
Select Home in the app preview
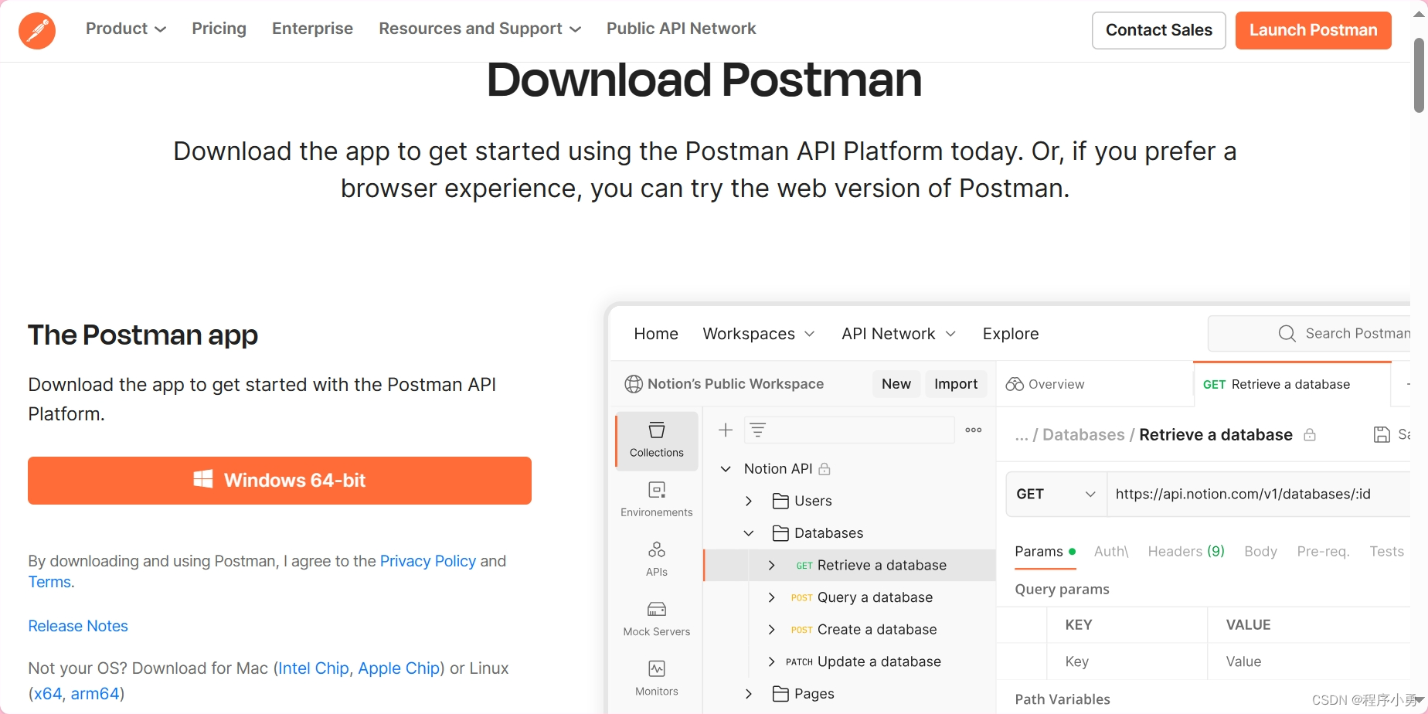[x=656, y=334]
